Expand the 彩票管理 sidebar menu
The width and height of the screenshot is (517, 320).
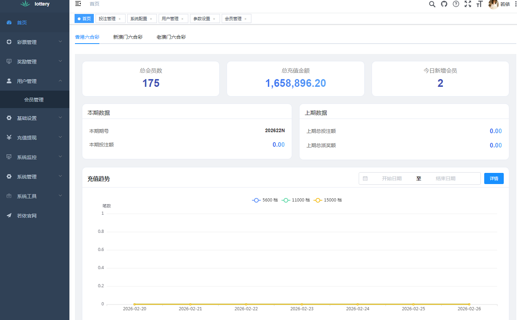pos(34,42)
